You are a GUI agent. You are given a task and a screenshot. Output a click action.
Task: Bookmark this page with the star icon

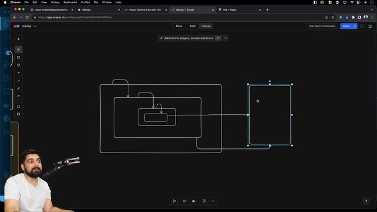pos(333,17)
